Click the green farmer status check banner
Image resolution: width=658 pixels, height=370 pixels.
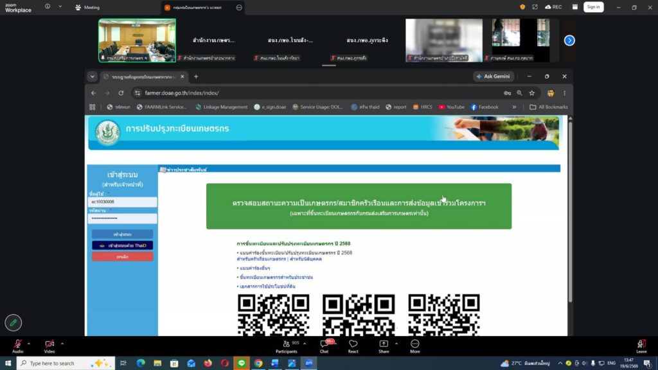[x=359, y=206]
